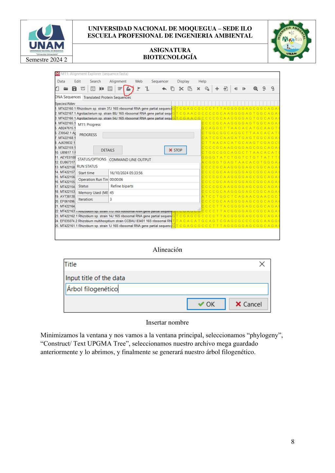The height and width of the screenshot is (473, 335).
Task: Click the delete gaps icon
Action: 207,89
